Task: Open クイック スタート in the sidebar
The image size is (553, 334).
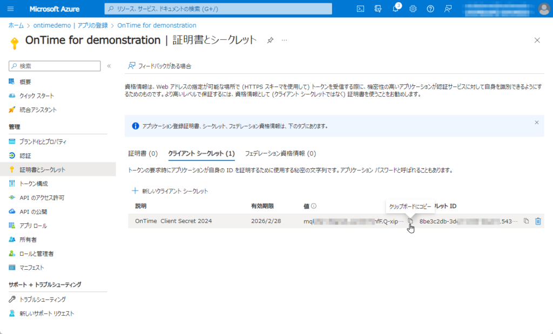Action: pyautogui.click(x=37, y=96)
